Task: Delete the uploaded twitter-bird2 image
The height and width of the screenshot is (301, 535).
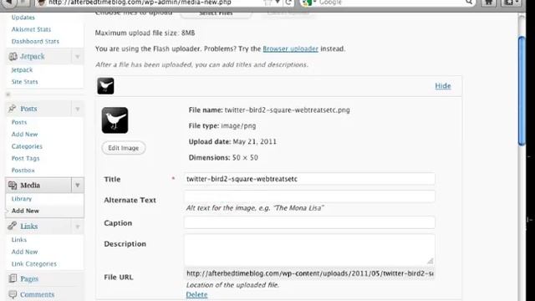Action: [196, 294]
